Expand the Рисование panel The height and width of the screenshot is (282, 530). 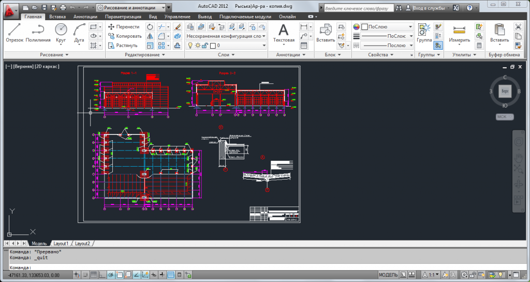point(54,55)
